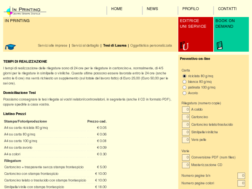This screenshot has width=252, height=189.
Task: Focus the Similpelle/viniliche copies field
Action: [186, 132]
